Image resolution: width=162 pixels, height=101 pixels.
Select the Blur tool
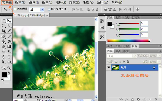4,51
